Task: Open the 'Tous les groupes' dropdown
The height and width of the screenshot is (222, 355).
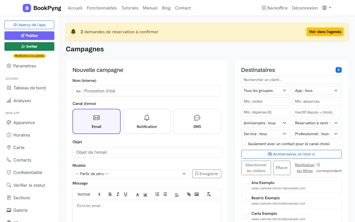Action: (266, 90)
